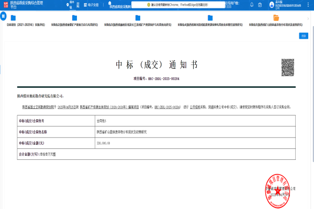Click the 中标(成交)合同包号 label cell
Screen dimensions: 314x209
56,121
